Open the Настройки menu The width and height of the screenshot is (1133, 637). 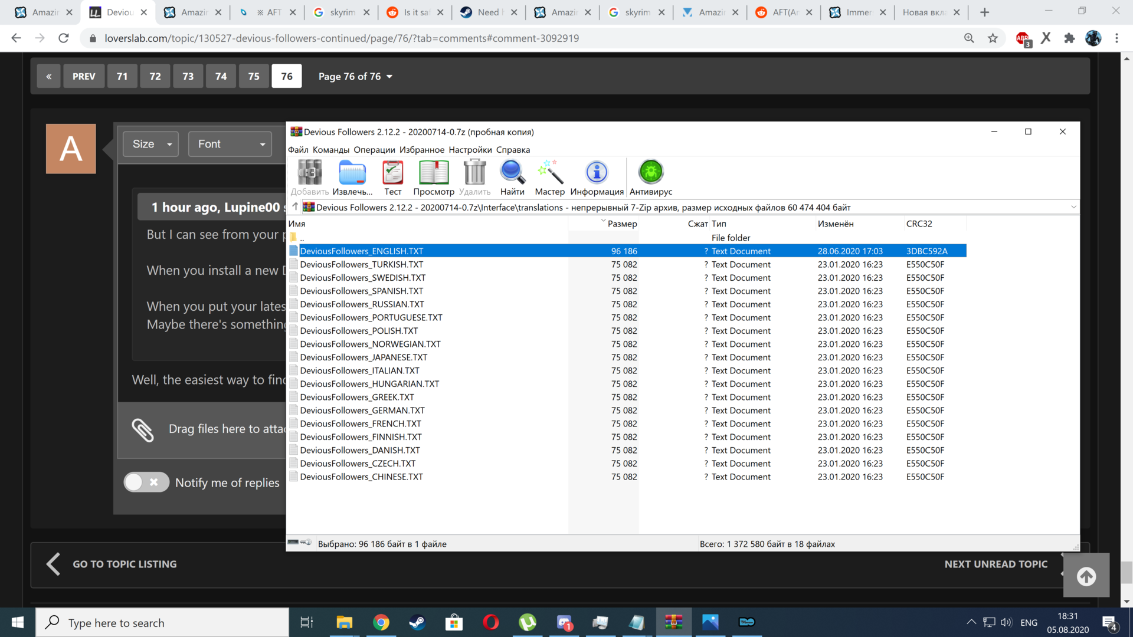tap(470, 150)
